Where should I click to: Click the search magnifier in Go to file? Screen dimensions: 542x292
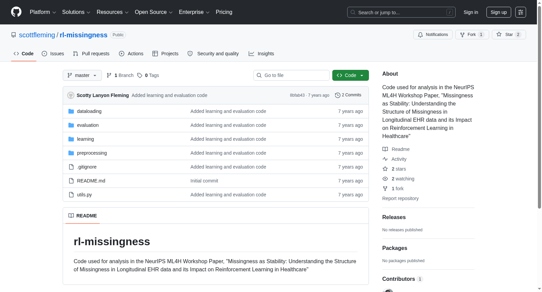pos(259,75)
